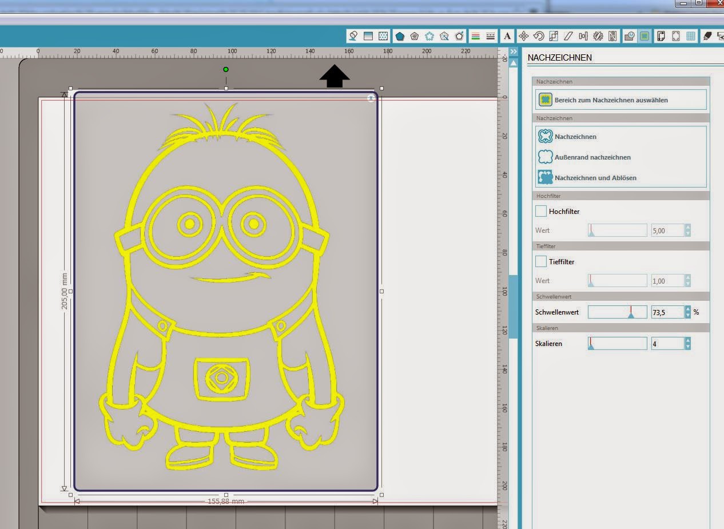The image size is (724, 529).
Task: Click the '205,00 mm' height dimension label
Action: click(65, 291)
